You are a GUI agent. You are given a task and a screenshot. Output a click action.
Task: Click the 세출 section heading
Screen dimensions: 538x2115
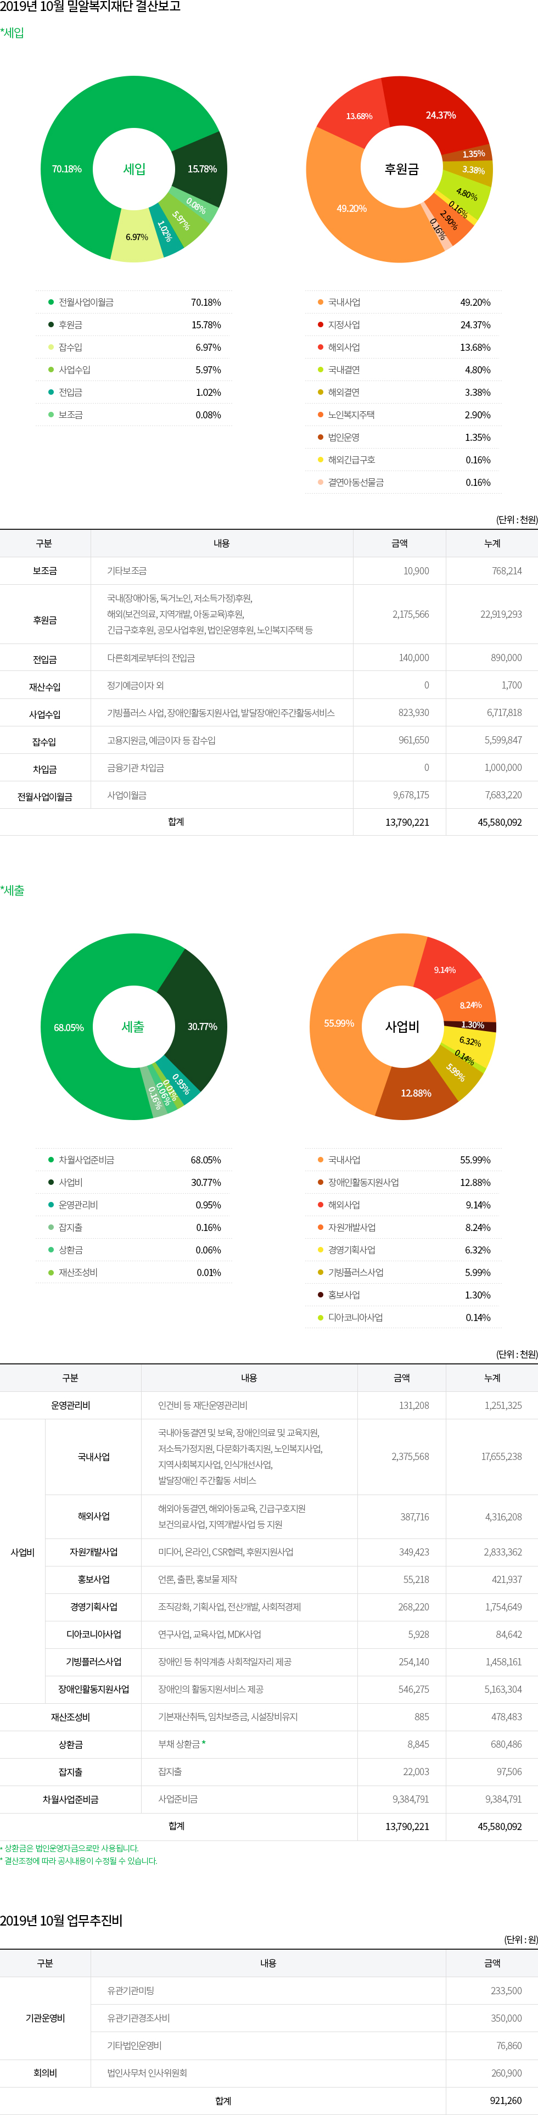pos(12,890)
